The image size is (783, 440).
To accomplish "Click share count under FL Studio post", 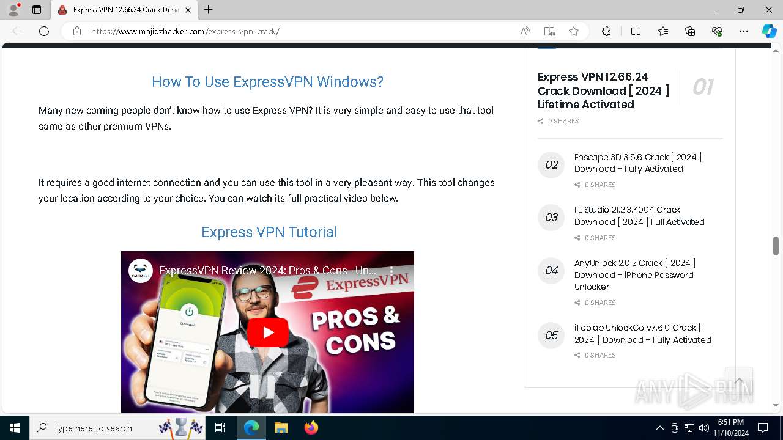I will (595, 238).
